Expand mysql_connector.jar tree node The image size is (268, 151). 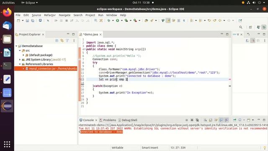(23, 68)
